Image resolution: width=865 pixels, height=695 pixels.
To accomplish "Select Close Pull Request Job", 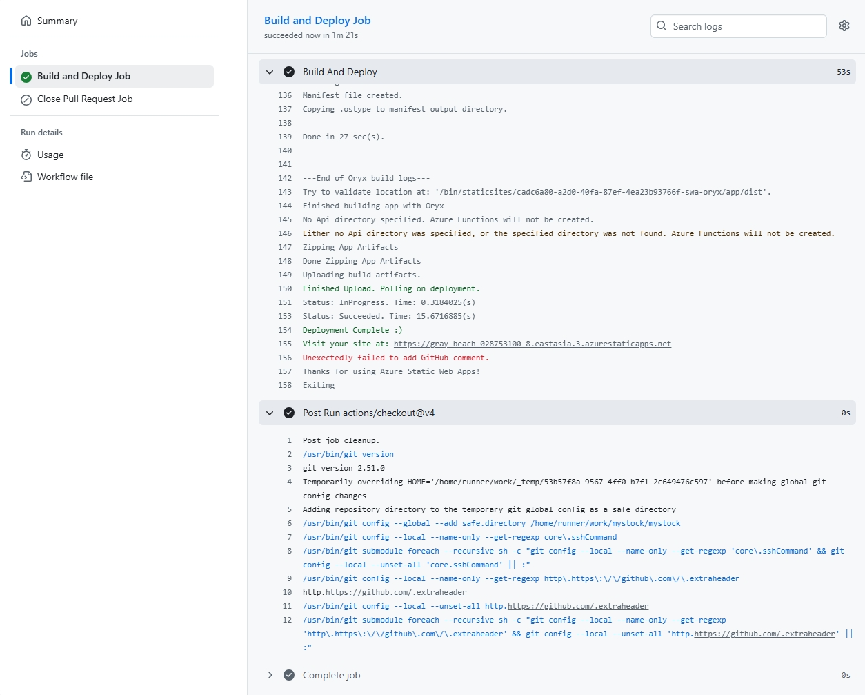I will click(85, 99).
